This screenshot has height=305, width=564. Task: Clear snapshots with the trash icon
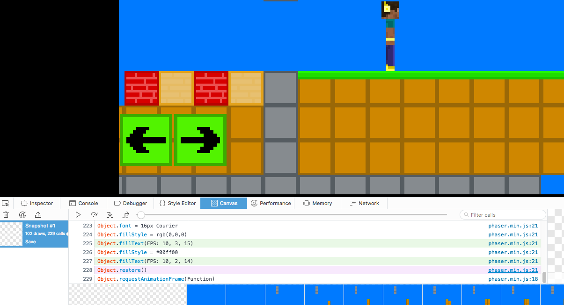pos(6,215)
